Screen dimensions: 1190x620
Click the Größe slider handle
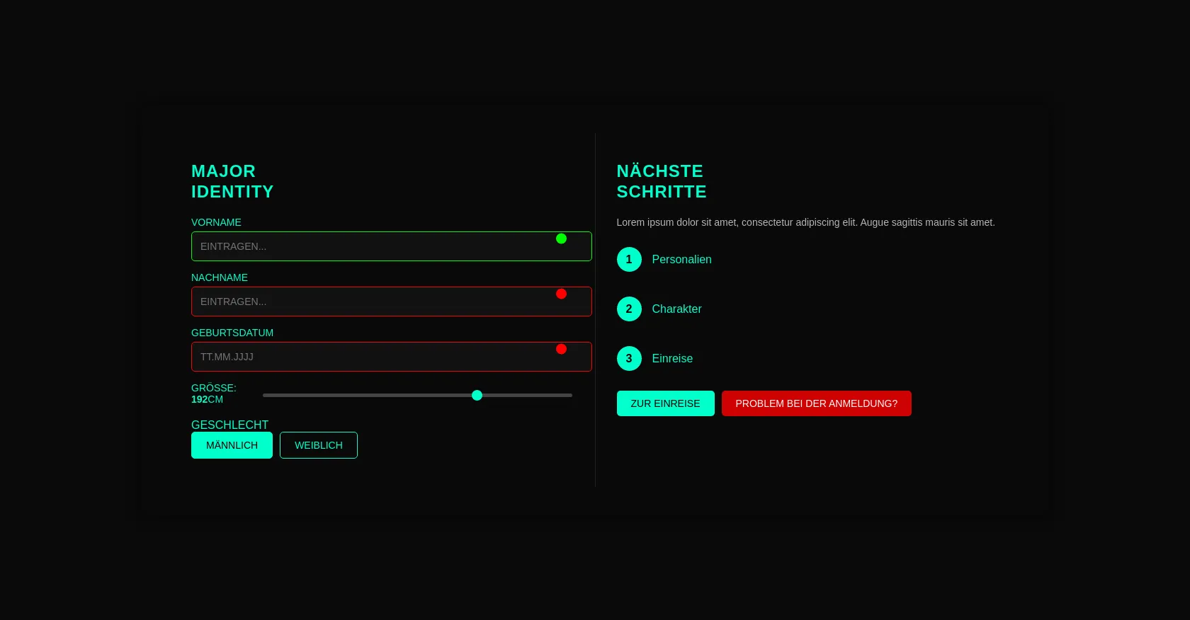pyautogui.click(x=477, y=395)
